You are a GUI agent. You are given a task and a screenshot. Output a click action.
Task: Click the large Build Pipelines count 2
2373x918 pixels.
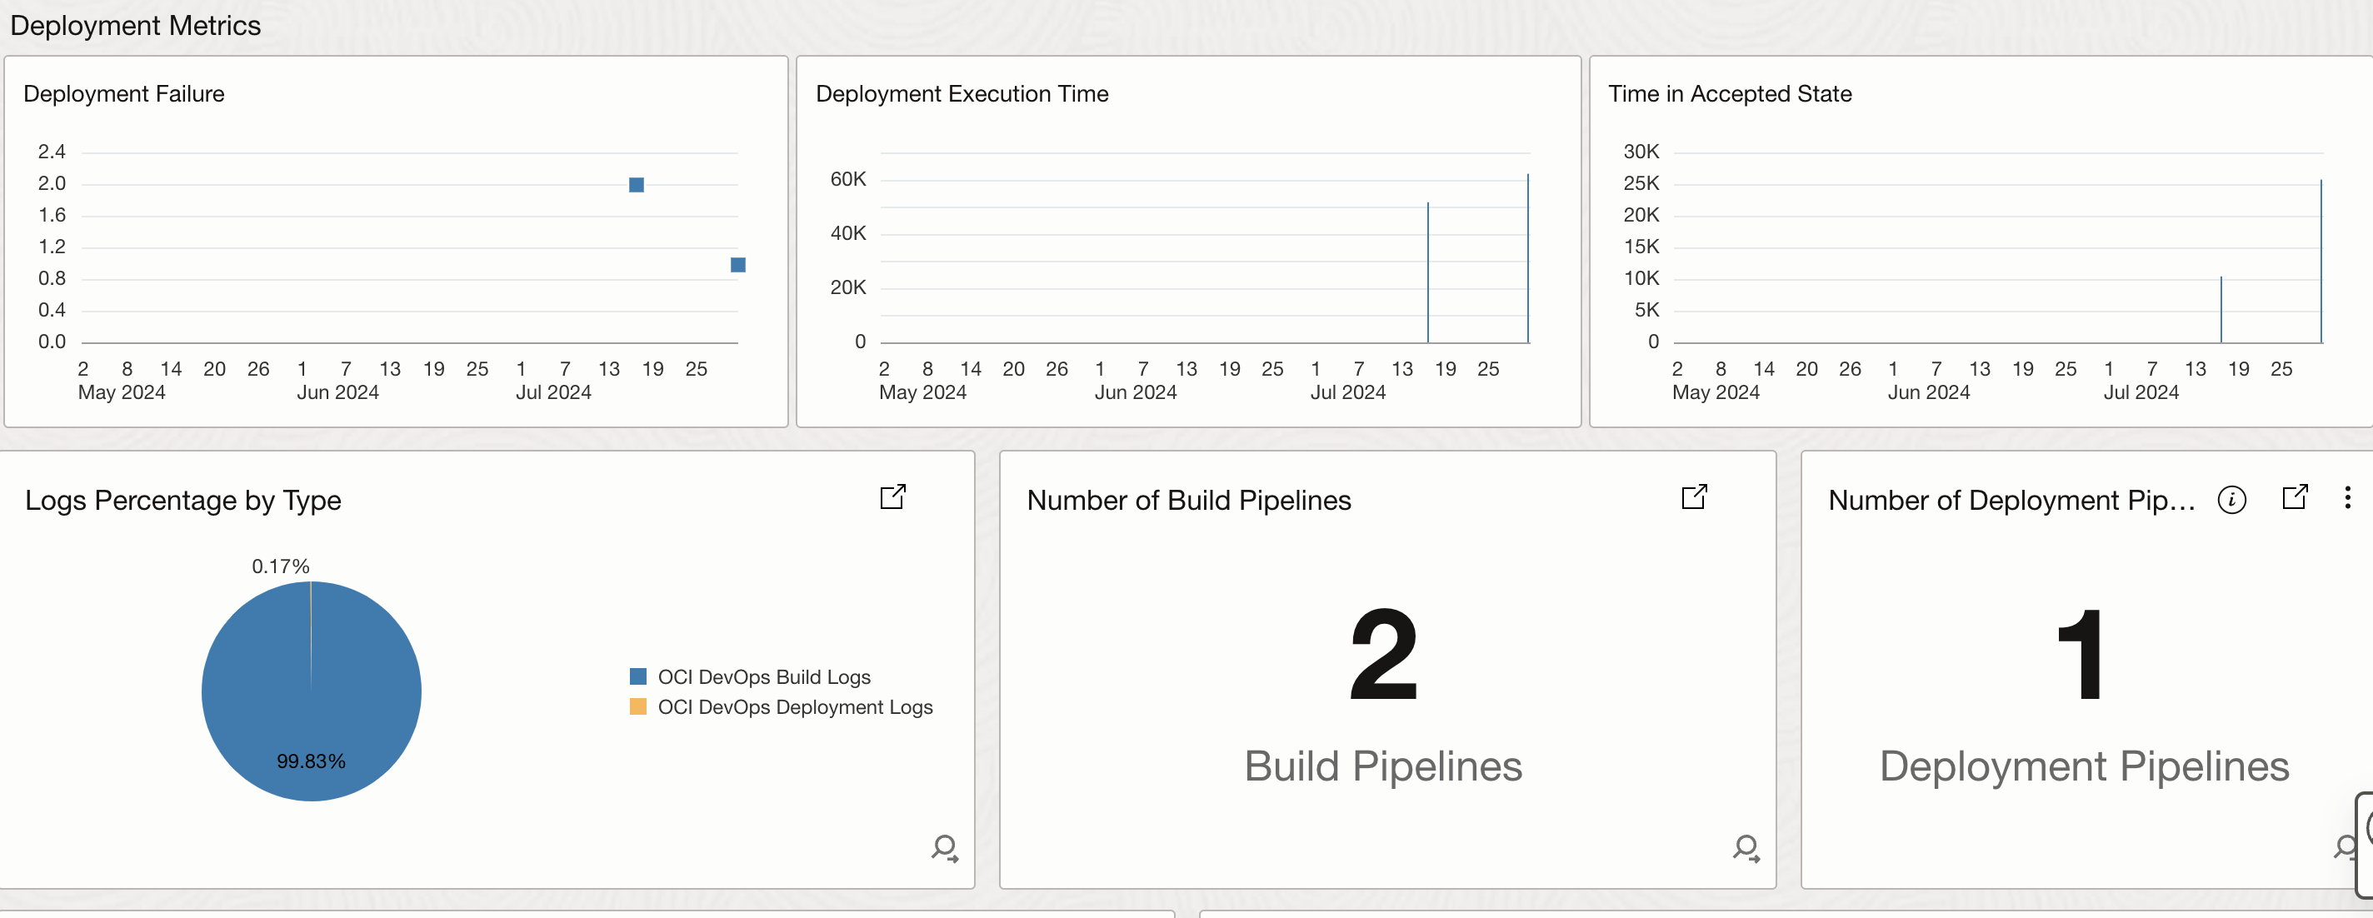pyautogui.click(x=1382, y=655)
